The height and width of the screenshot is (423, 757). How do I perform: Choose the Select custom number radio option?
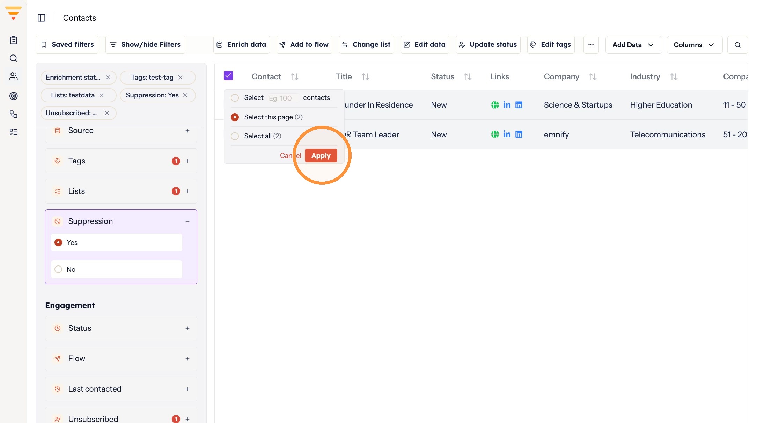click(235, 98)
